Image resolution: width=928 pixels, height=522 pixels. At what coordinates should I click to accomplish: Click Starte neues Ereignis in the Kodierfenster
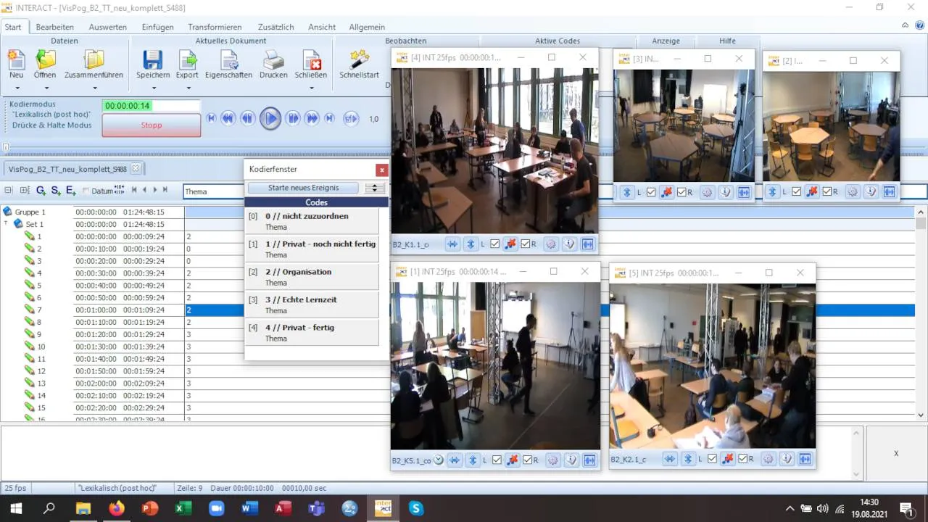pyautogui.click(x=303, y=187)
